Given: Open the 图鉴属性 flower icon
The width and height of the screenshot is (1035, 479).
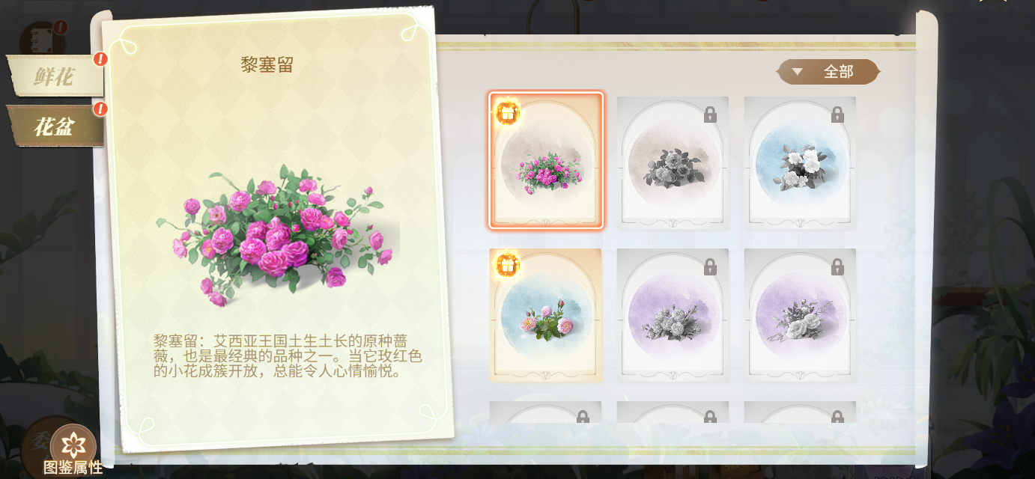Looking at the screenshot, I should tap(73, 446).
